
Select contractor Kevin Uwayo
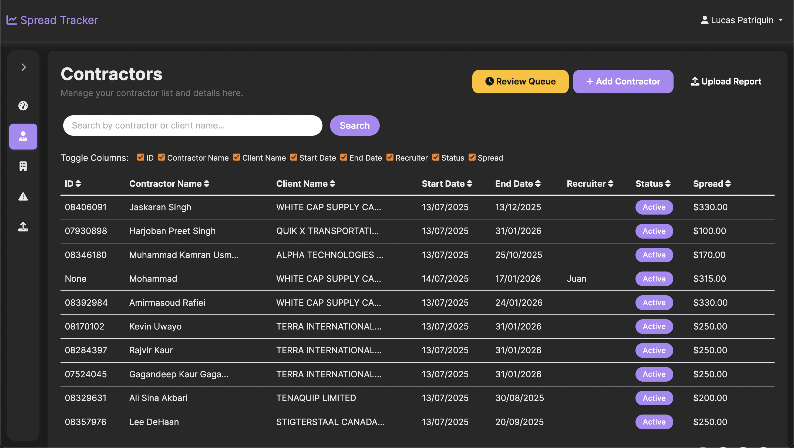(155, 326)
